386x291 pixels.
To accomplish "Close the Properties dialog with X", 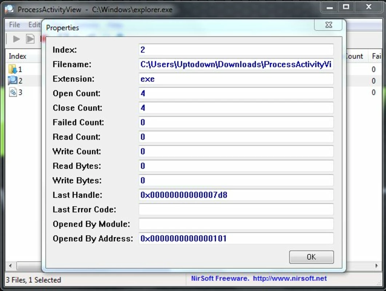I will (x=329, y=25).
